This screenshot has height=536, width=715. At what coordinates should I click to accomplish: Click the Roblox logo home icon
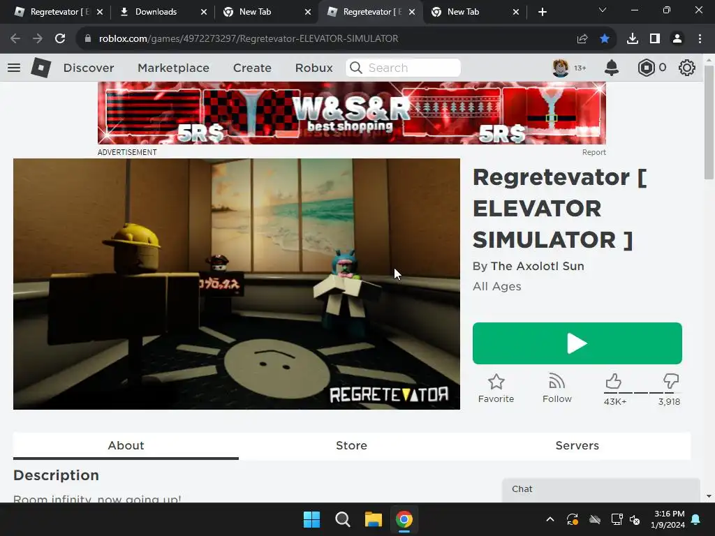pyautogui.click(x=41, y=68)
